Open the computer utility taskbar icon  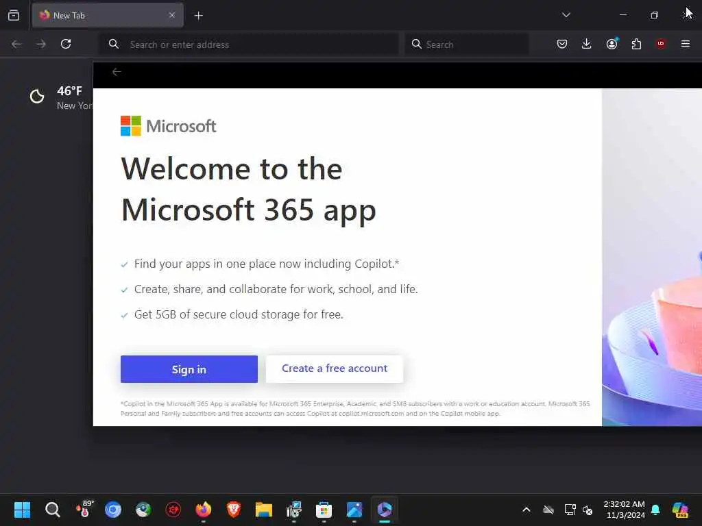[x=293, y=510]
